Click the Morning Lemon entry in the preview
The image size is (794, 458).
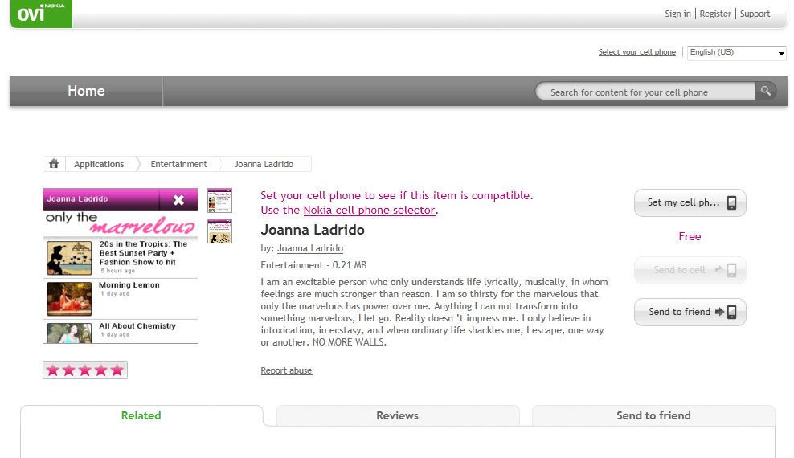point(121,299)
